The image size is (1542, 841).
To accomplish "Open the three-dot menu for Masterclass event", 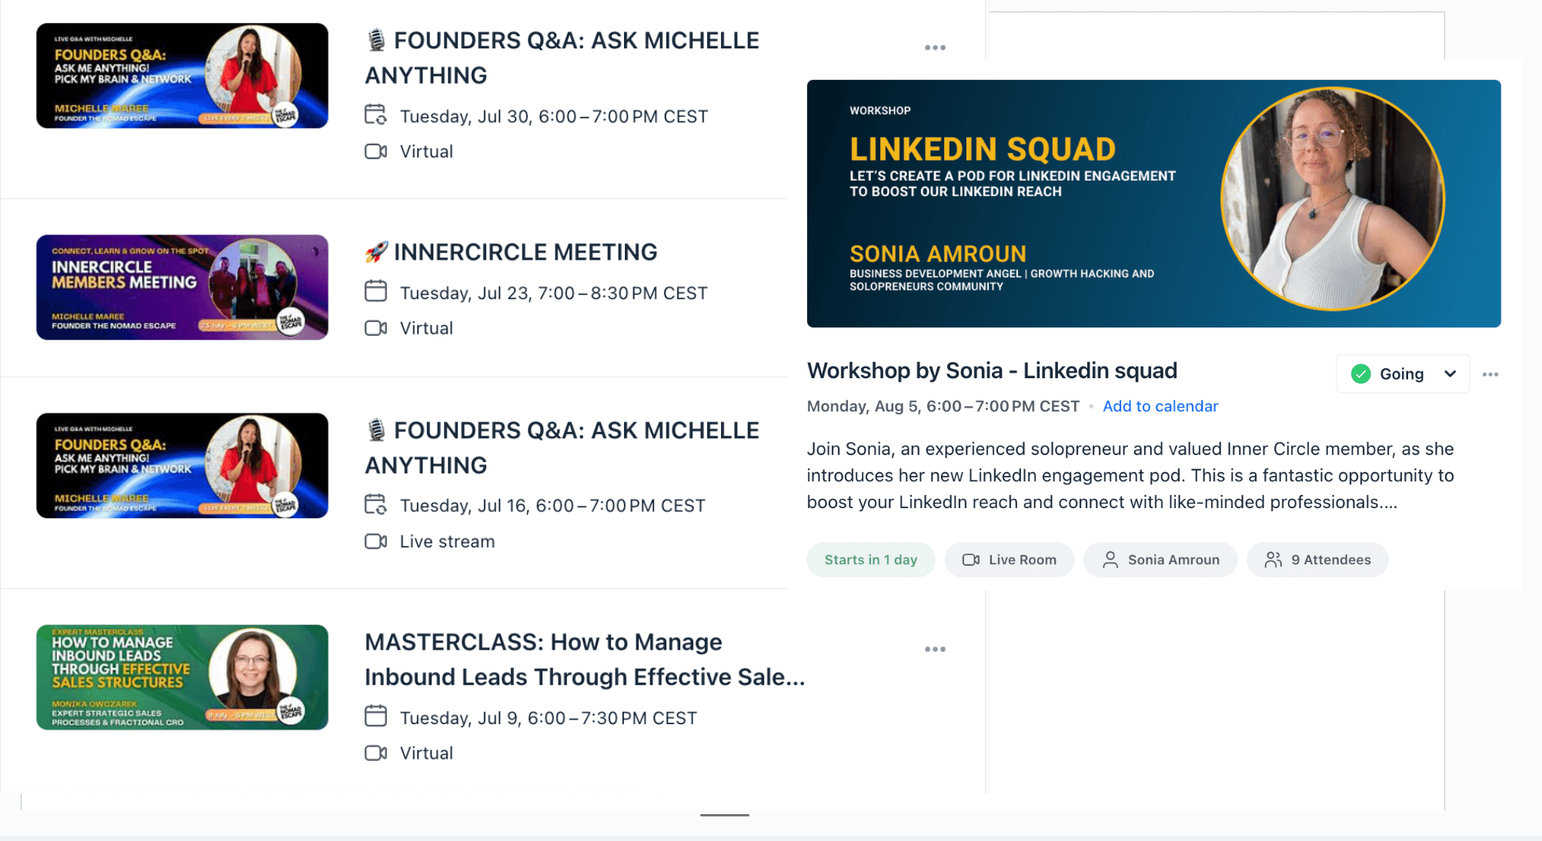I will (x=935, y=650).
